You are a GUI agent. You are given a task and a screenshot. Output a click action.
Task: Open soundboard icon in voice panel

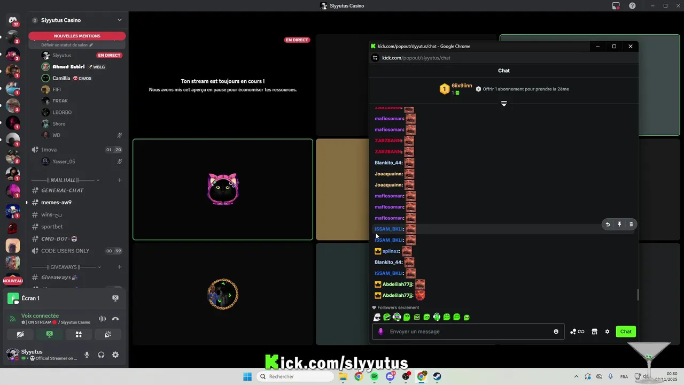pyautogui.click(x=107, y=334)
